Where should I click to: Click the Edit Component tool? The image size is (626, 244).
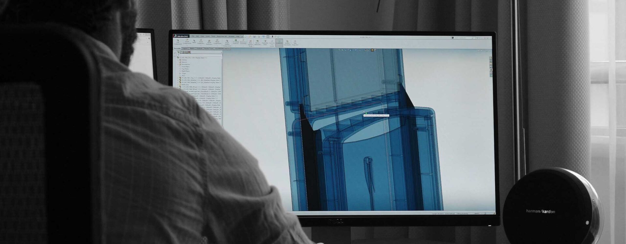(178, 42)
